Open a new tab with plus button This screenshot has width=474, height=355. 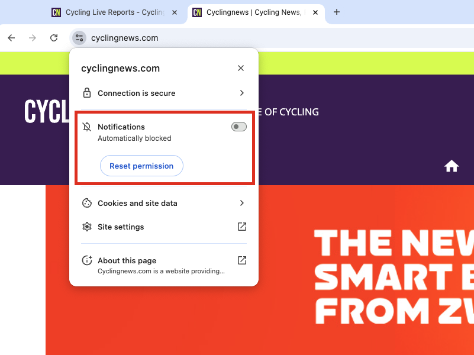click(x=337, y=12)
